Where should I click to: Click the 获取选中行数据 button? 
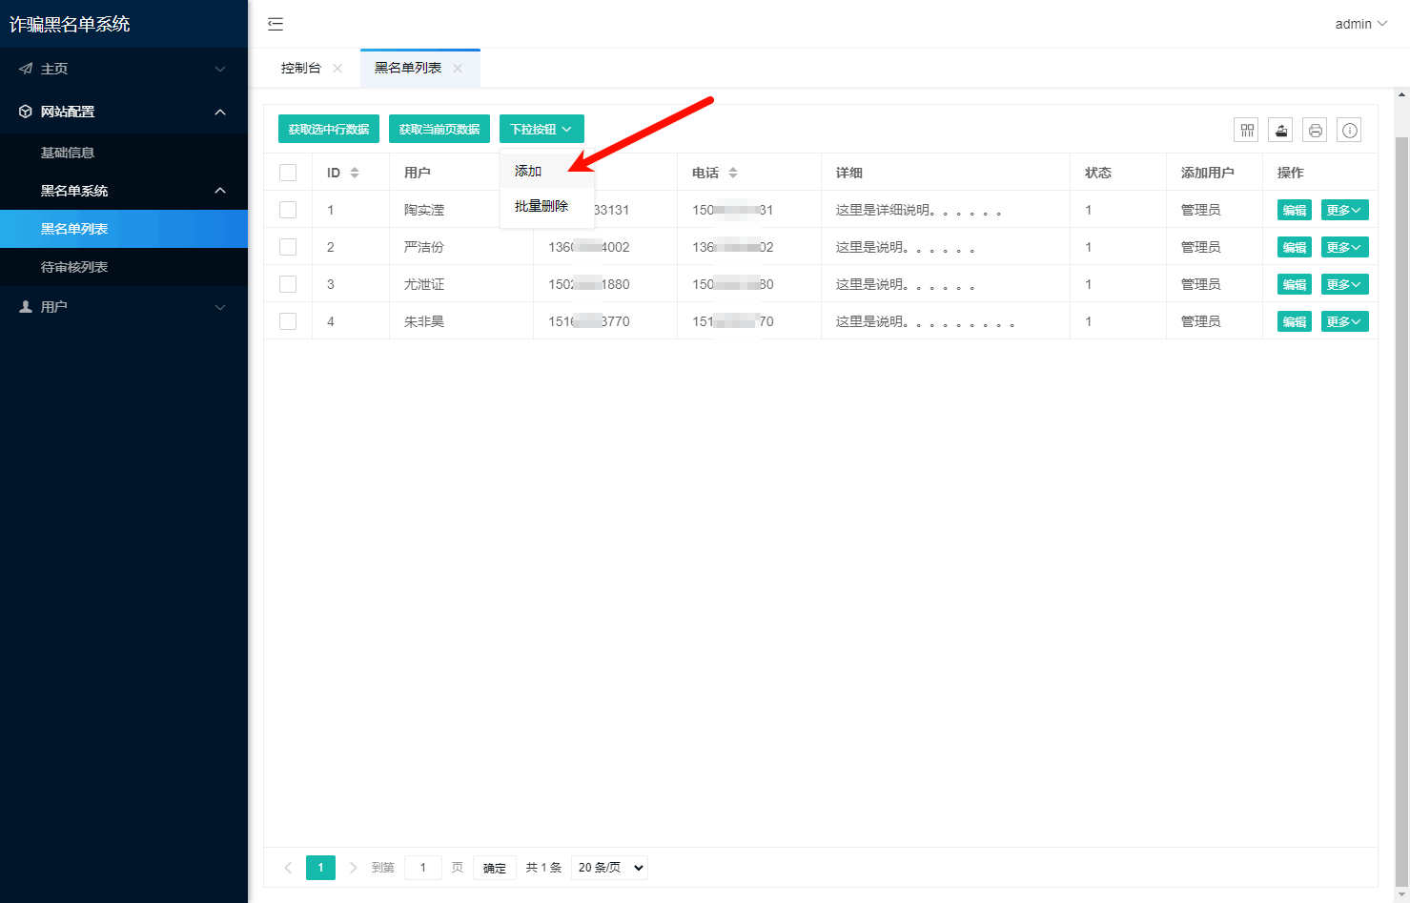click(328, 128)
